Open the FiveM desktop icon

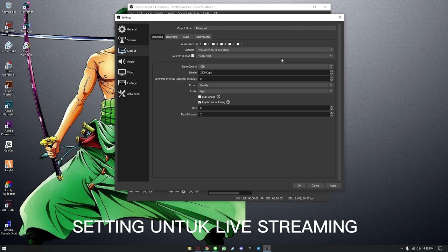pyautogui.click(x=9, y=166)
